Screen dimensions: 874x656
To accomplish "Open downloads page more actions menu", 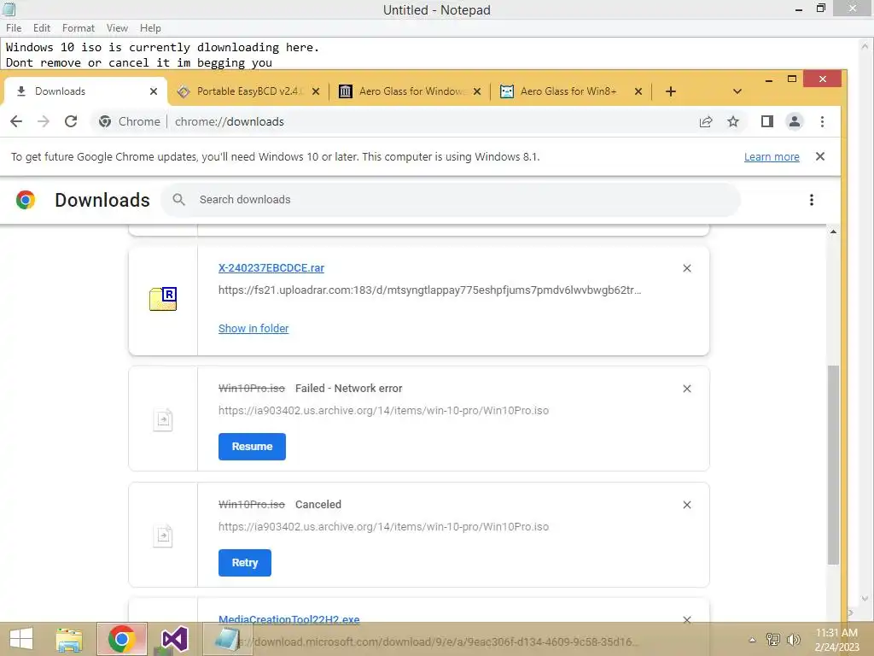I will (x=812, y=200).
